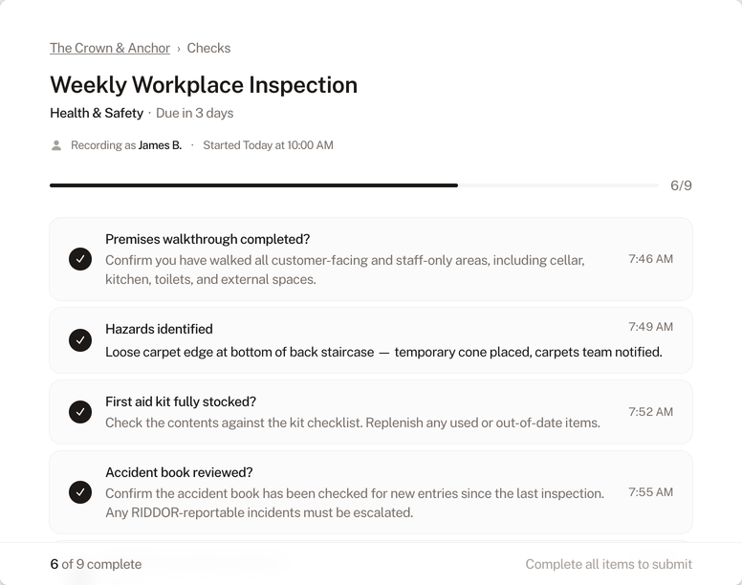Click the 7:55 AM accident book timestamp
This screenshot has width=742, height=585.
[650, 492]
